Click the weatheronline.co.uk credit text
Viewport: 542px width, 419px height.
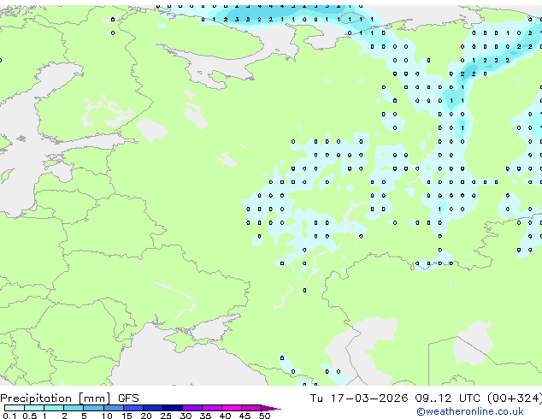click(470, 411)
